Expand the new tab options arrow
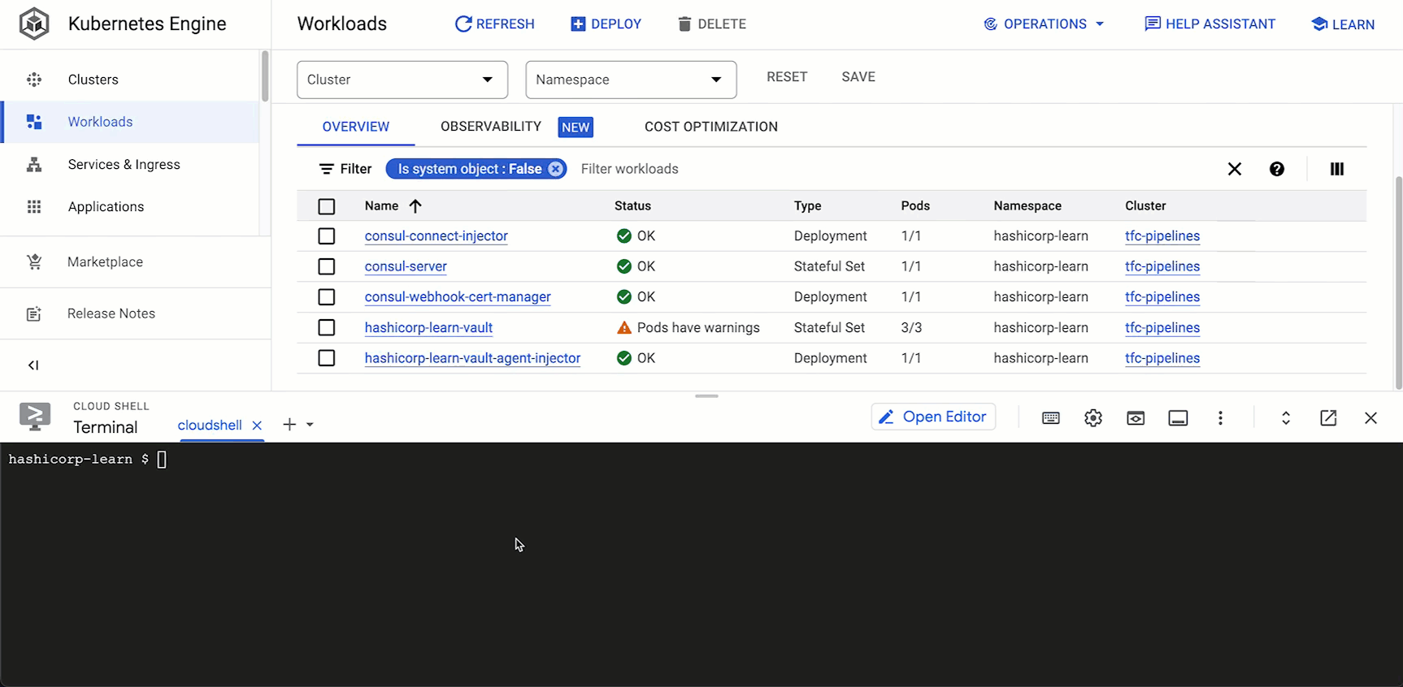This screenshot has width=1403, height=687. pyautogui.click(x=310, y=425)
